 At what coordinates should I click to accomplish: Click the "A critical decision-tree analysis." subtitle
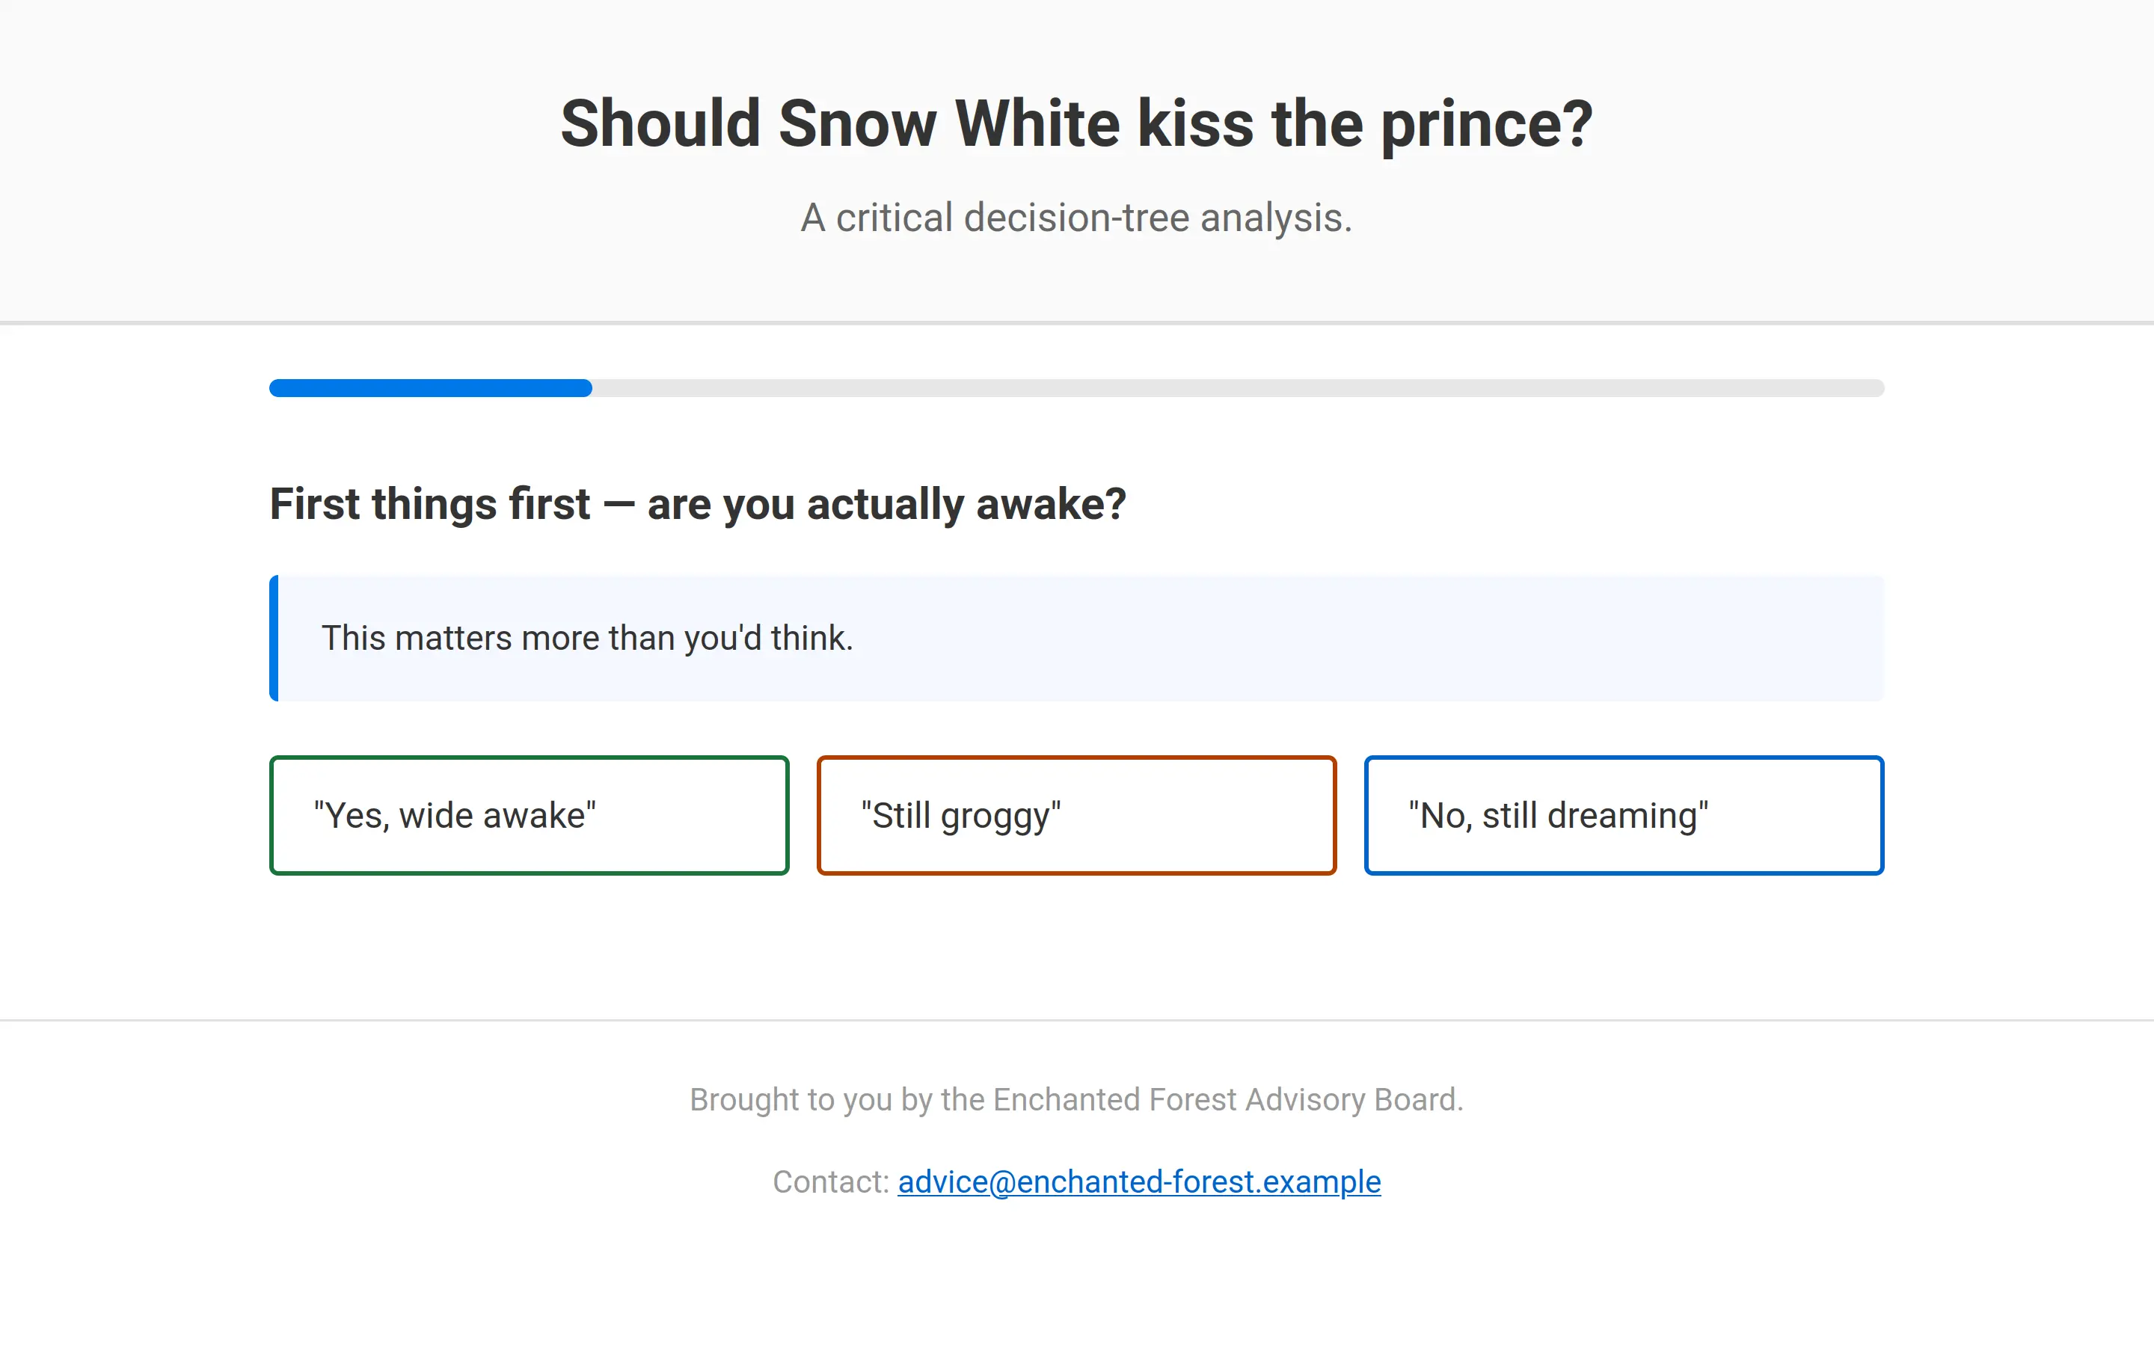[1076, 218]
